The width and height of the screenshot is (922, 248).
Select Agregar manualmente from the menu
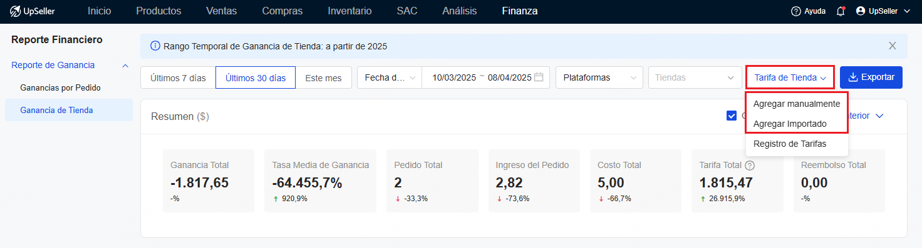797,104
